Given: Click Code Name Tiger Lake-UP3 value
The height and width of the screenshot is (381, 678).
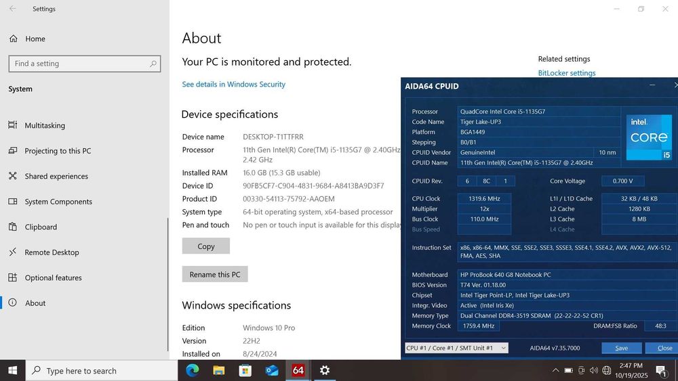Looking at the screenshot, I should pyautogui.click(x=481, y=122).
